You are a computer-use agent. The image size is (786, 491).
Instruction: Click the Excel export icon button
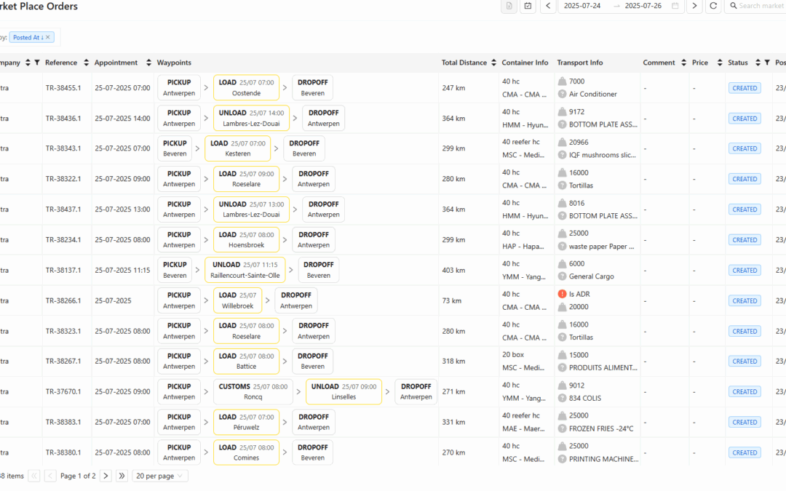tap(509, 6)
